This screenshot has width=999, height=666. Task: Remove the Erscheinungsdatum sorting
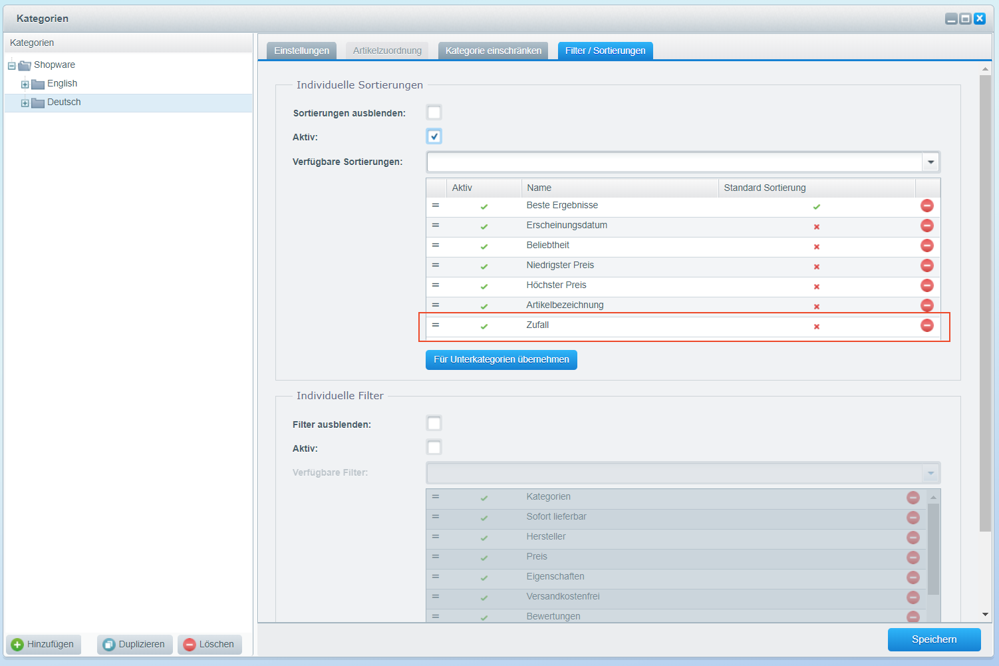(x=927, y=226)
